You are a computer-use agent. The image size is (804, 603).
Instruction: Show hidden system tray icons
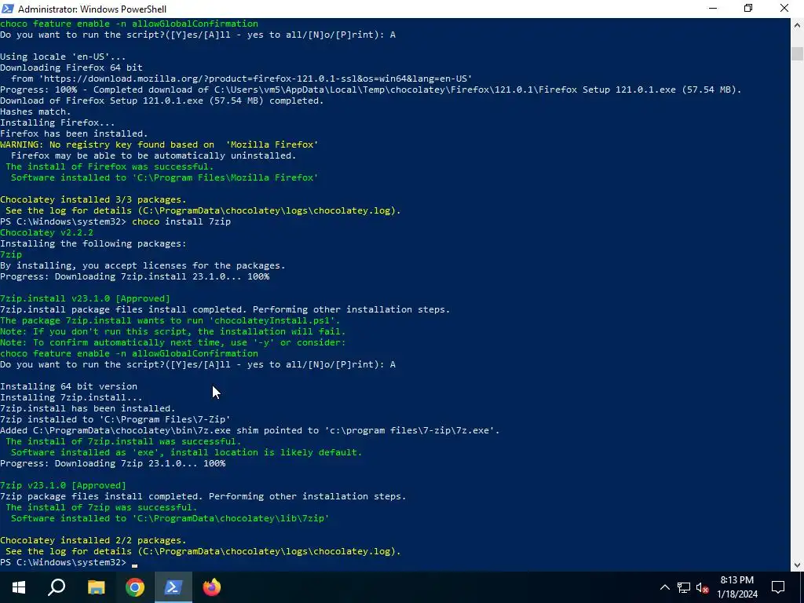[664, 587]
